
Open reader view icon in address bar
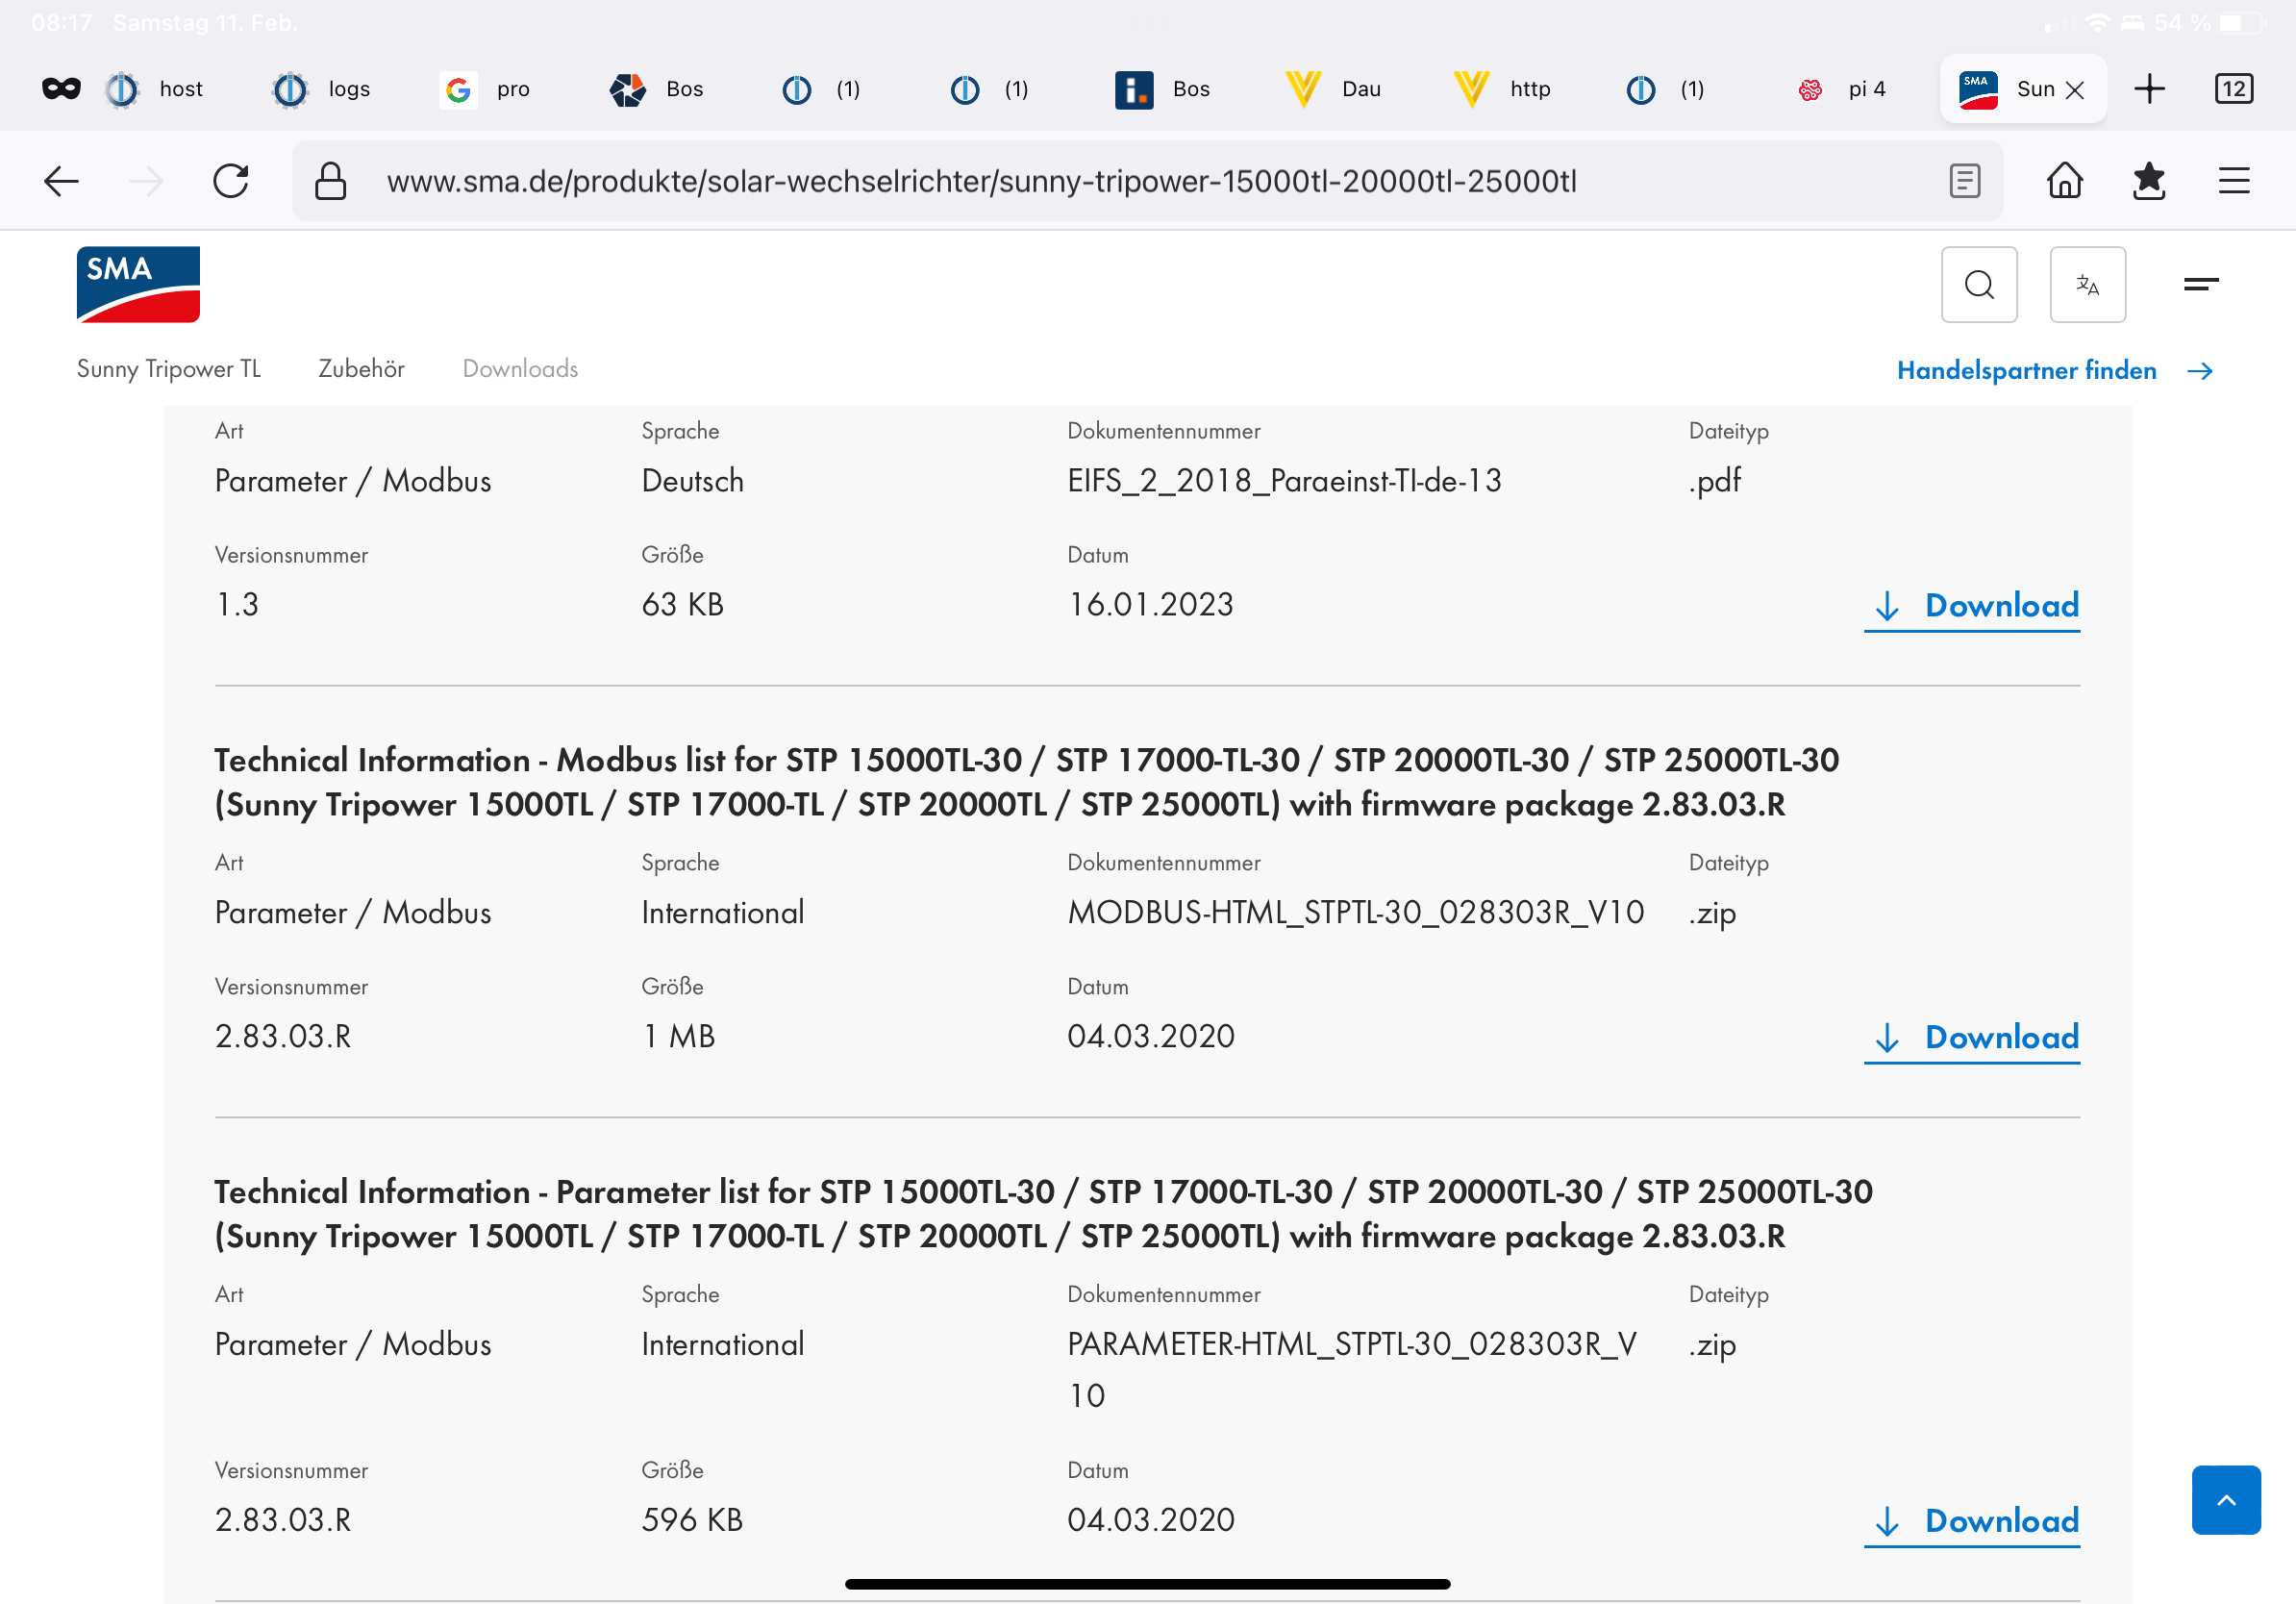[1964, 181]
